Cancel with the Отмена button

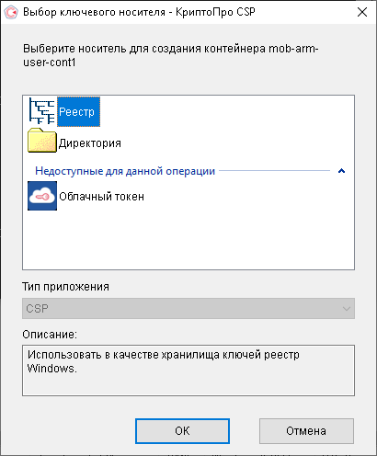[x=306, y=431]
